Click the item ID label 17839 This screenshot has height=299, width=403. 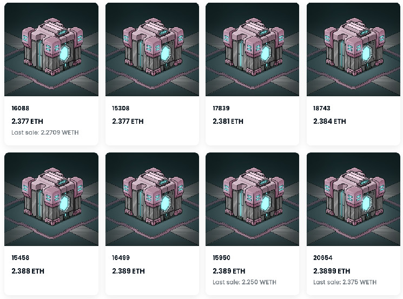222,108
